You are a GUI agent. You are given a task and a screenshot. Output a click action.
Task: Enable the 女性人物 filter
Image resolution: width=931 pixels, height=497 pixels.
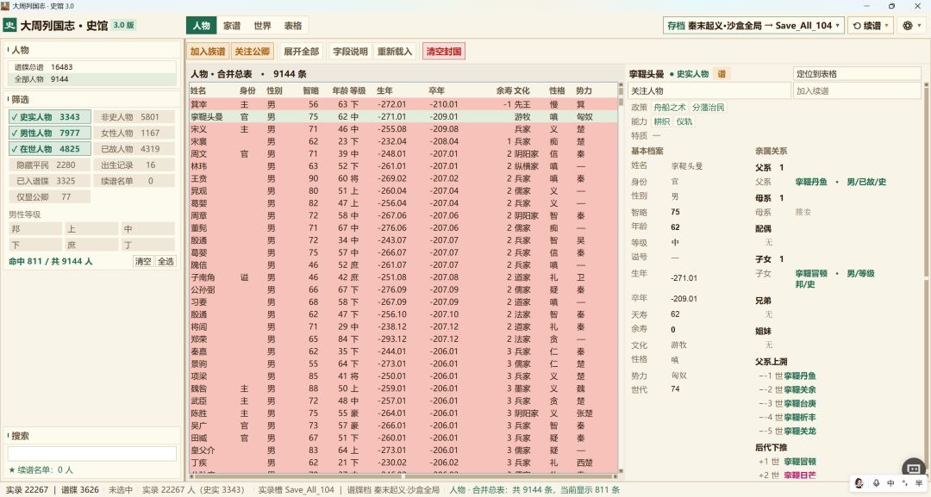point(134,133)
